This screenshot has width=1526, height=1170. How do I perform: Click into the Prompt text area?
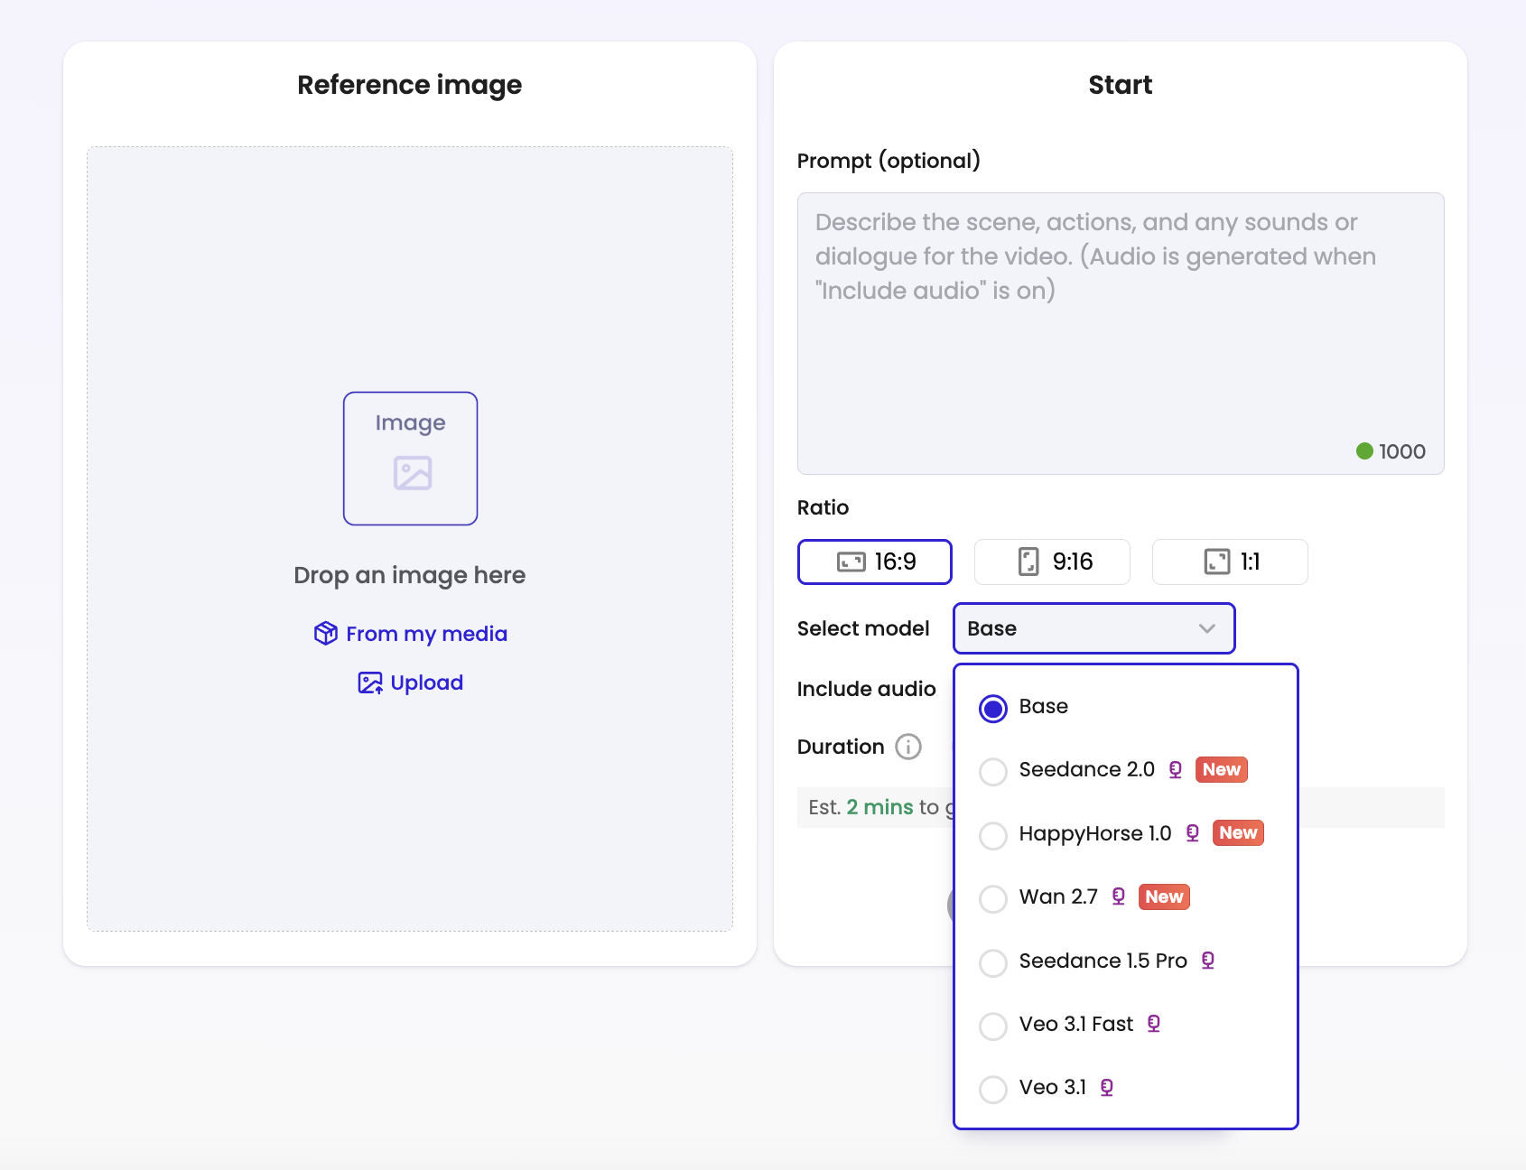point(1121,333)
